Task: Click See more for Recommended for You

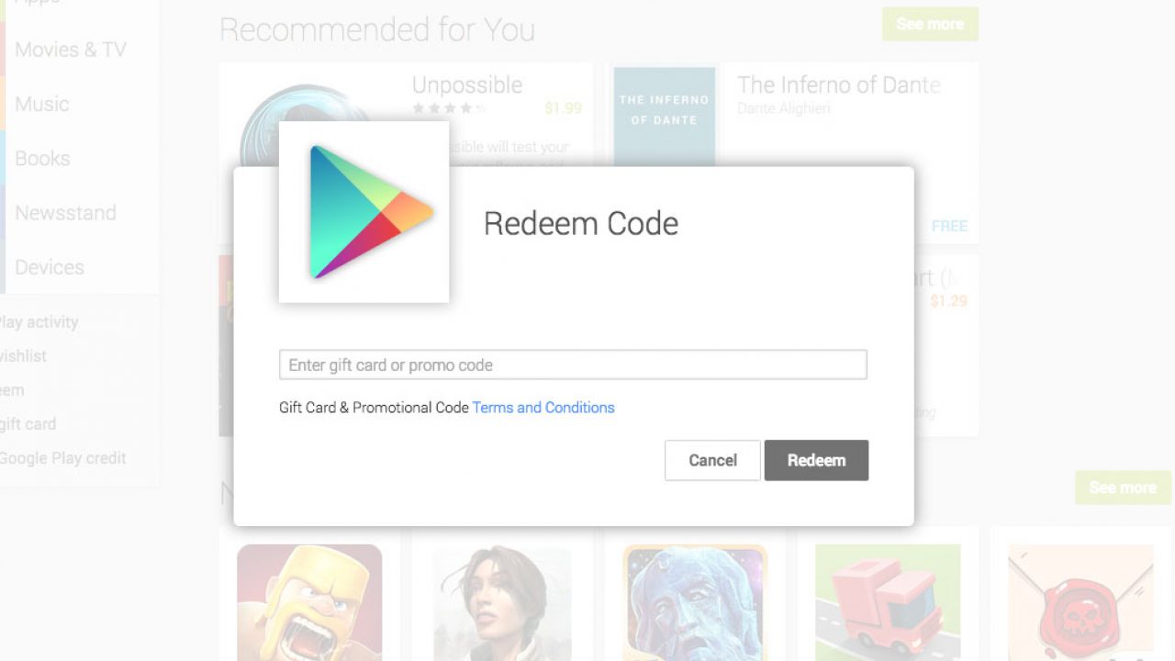Action: pos(930,24)
